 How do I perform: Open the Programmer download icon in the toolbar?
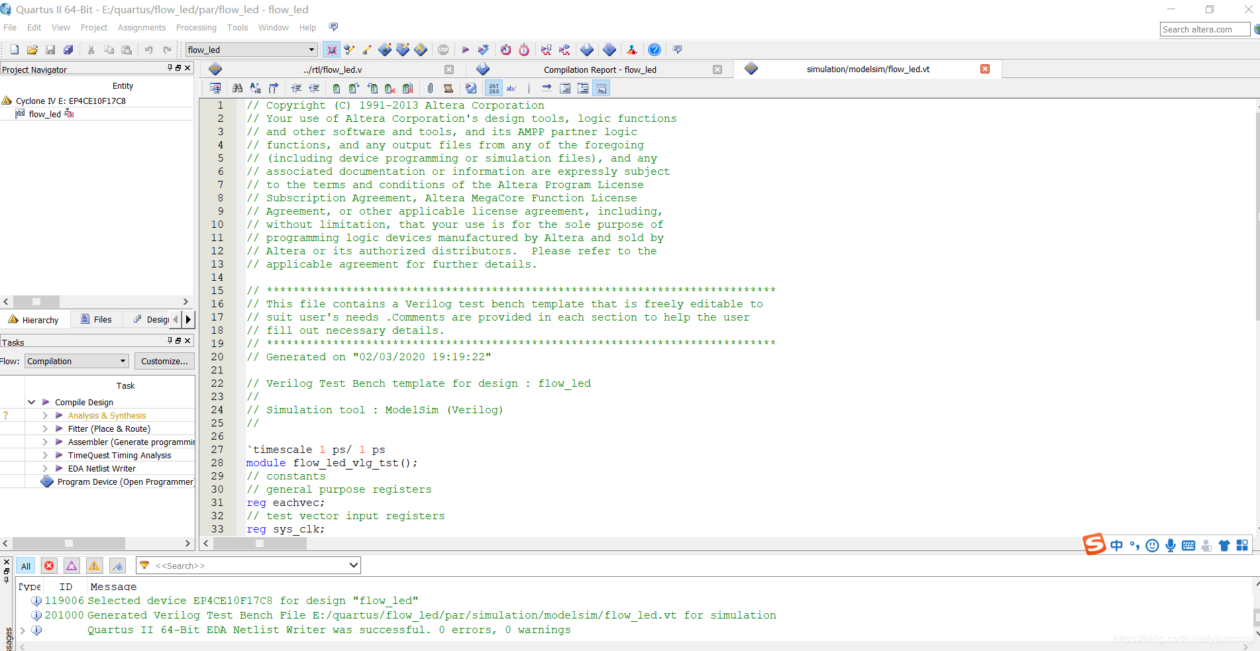[609, 50]
